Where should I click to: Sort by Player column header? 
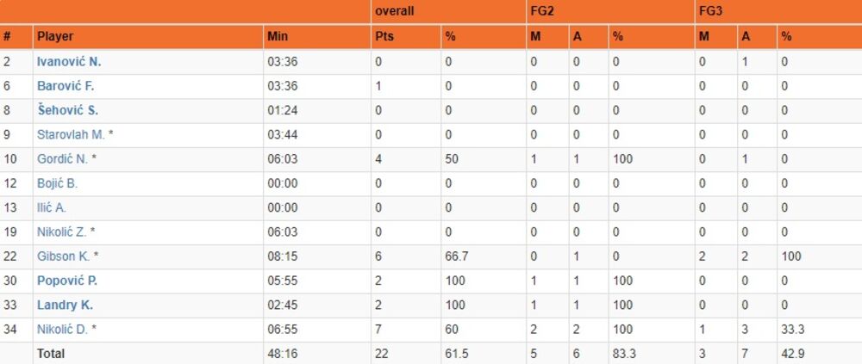(55, 37)
